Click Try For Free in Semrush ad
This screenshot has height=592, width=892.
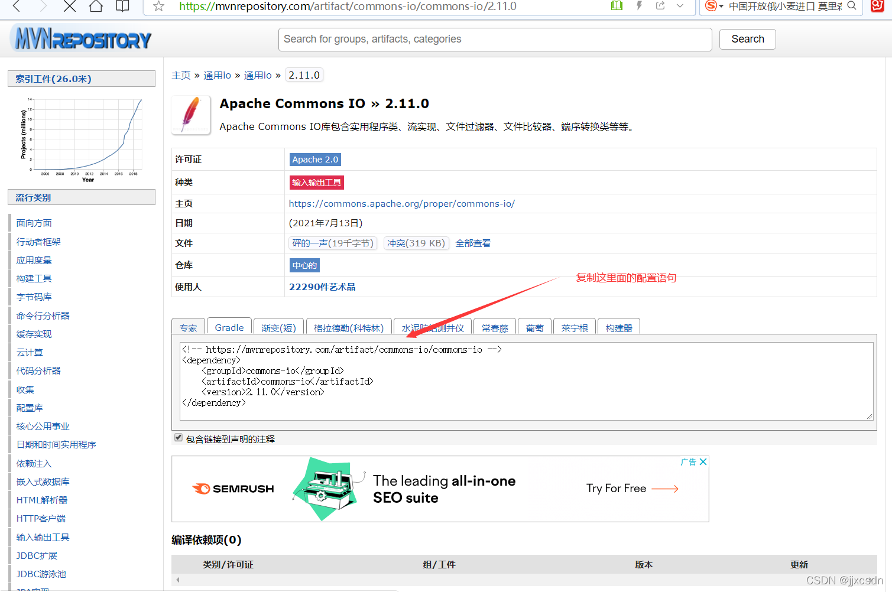point(632,489)
